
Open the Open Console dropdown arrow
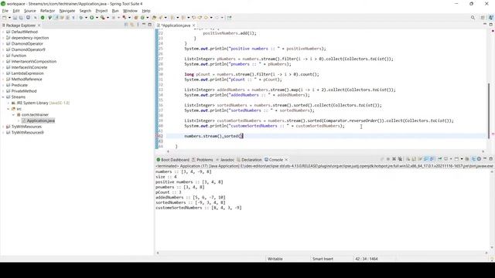click(x=462, y=159)
